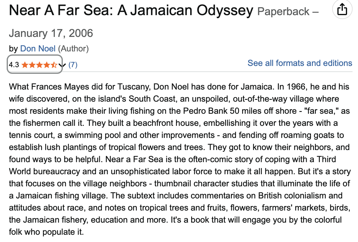
Task: Click the second orange rating star
Action: 32,65
